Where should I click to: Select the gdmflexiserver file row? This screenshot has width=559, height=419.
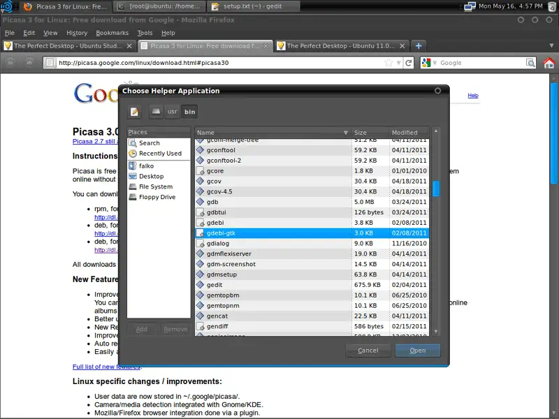pos(312,253)
